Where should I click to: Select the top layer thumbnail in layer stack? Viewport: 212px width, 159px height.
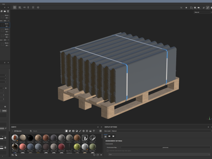pyautogui.click(x=3, y=16)
